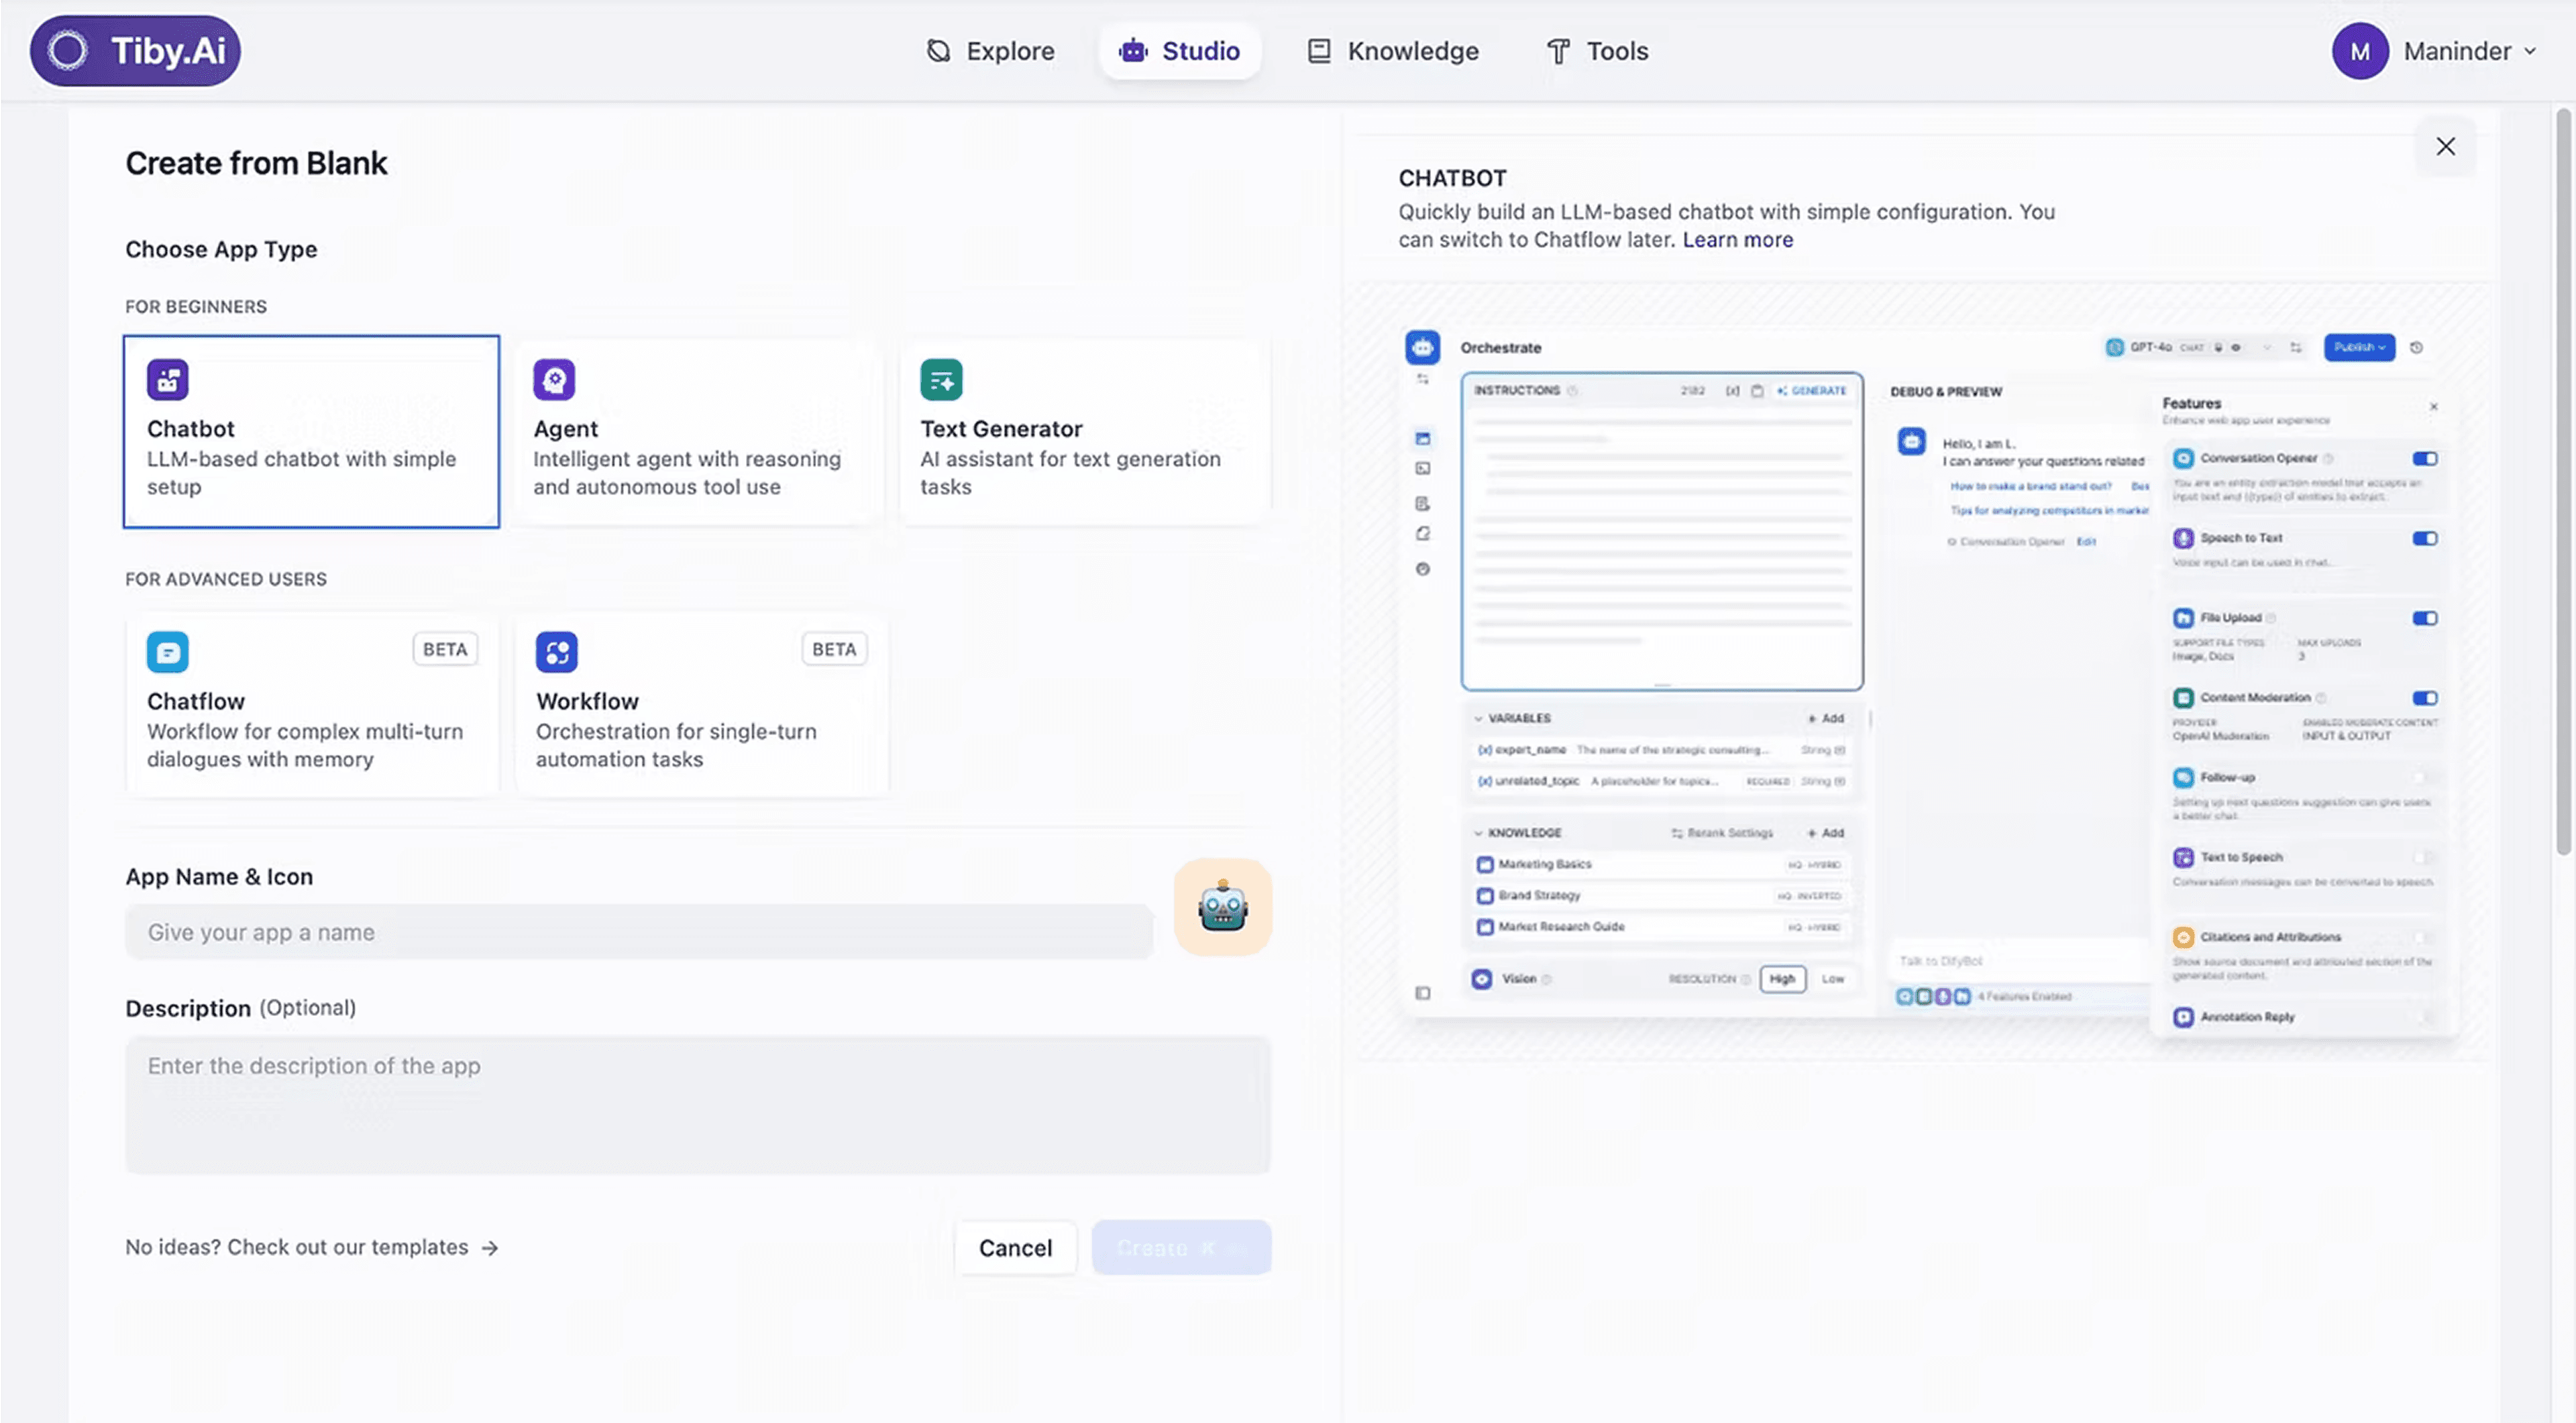The height and width of the screenshot is (1423, 2576).
Task: Switch to the Explore tab
Action: coord(990,50)
